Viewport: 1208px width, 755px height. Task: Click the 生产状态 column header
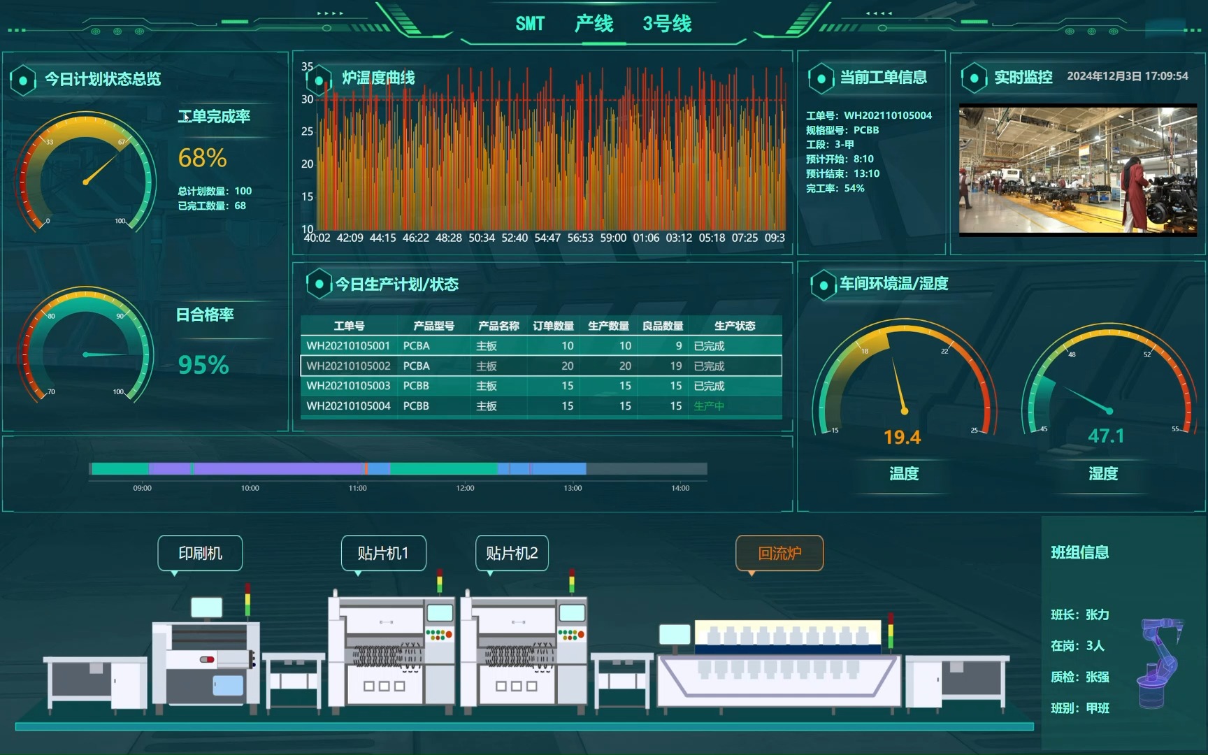pyautogui.click(x=735, y=326)
